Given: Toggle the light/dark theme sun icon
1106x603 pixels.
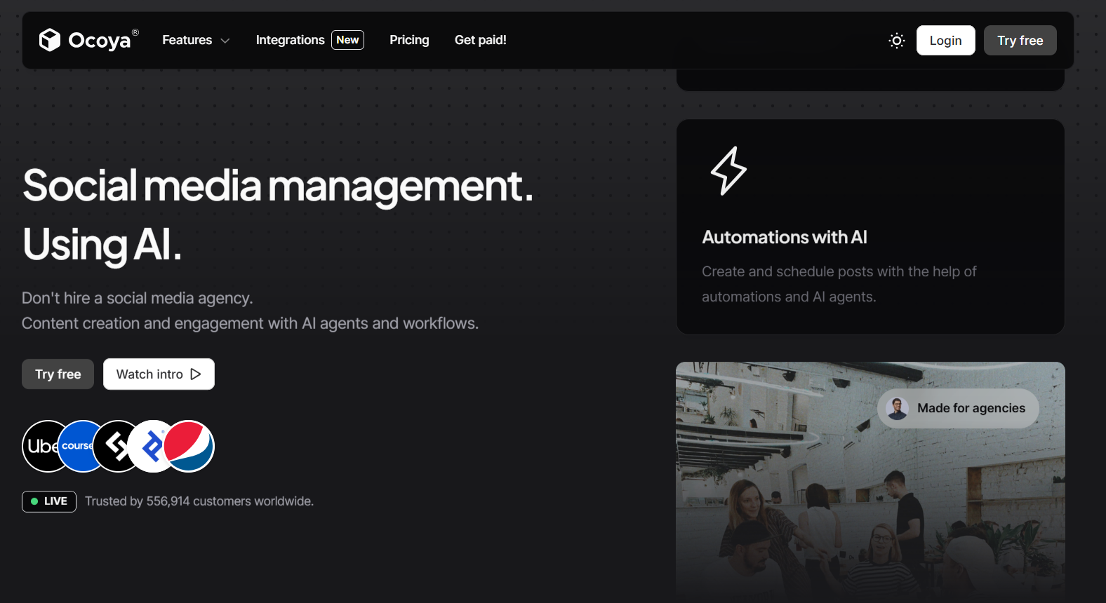Looking at the screenshot, I should point(896,41).
